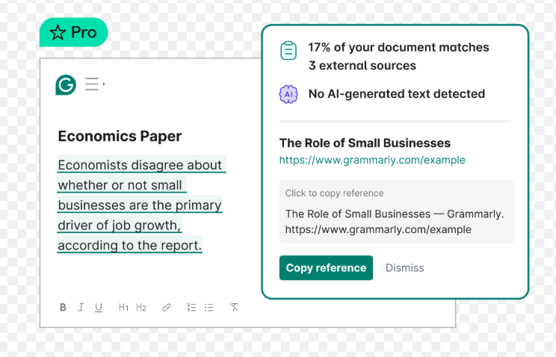556x357 pixels.
Task: Create a numbered list
Action: (x=191, y=308)
